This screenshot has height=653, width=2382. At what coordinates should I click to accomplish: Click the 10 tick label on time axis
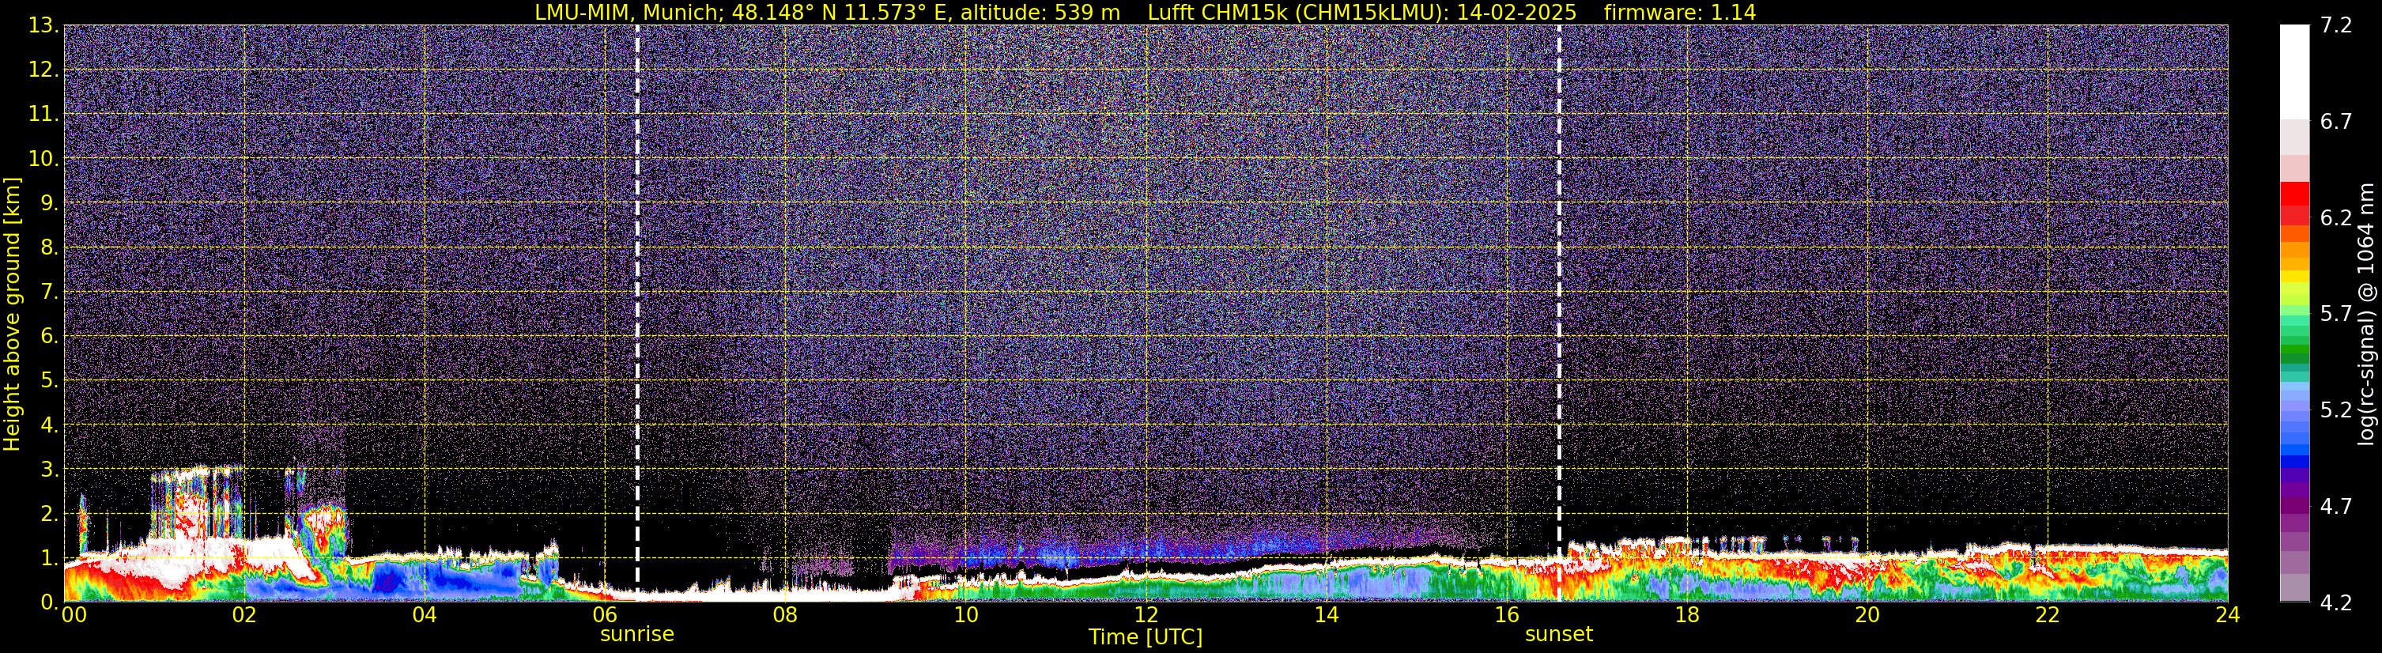[x=965, y=615]
